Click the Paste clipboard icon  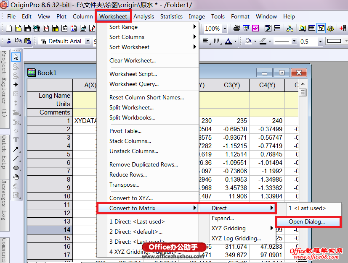coord(27,41)
